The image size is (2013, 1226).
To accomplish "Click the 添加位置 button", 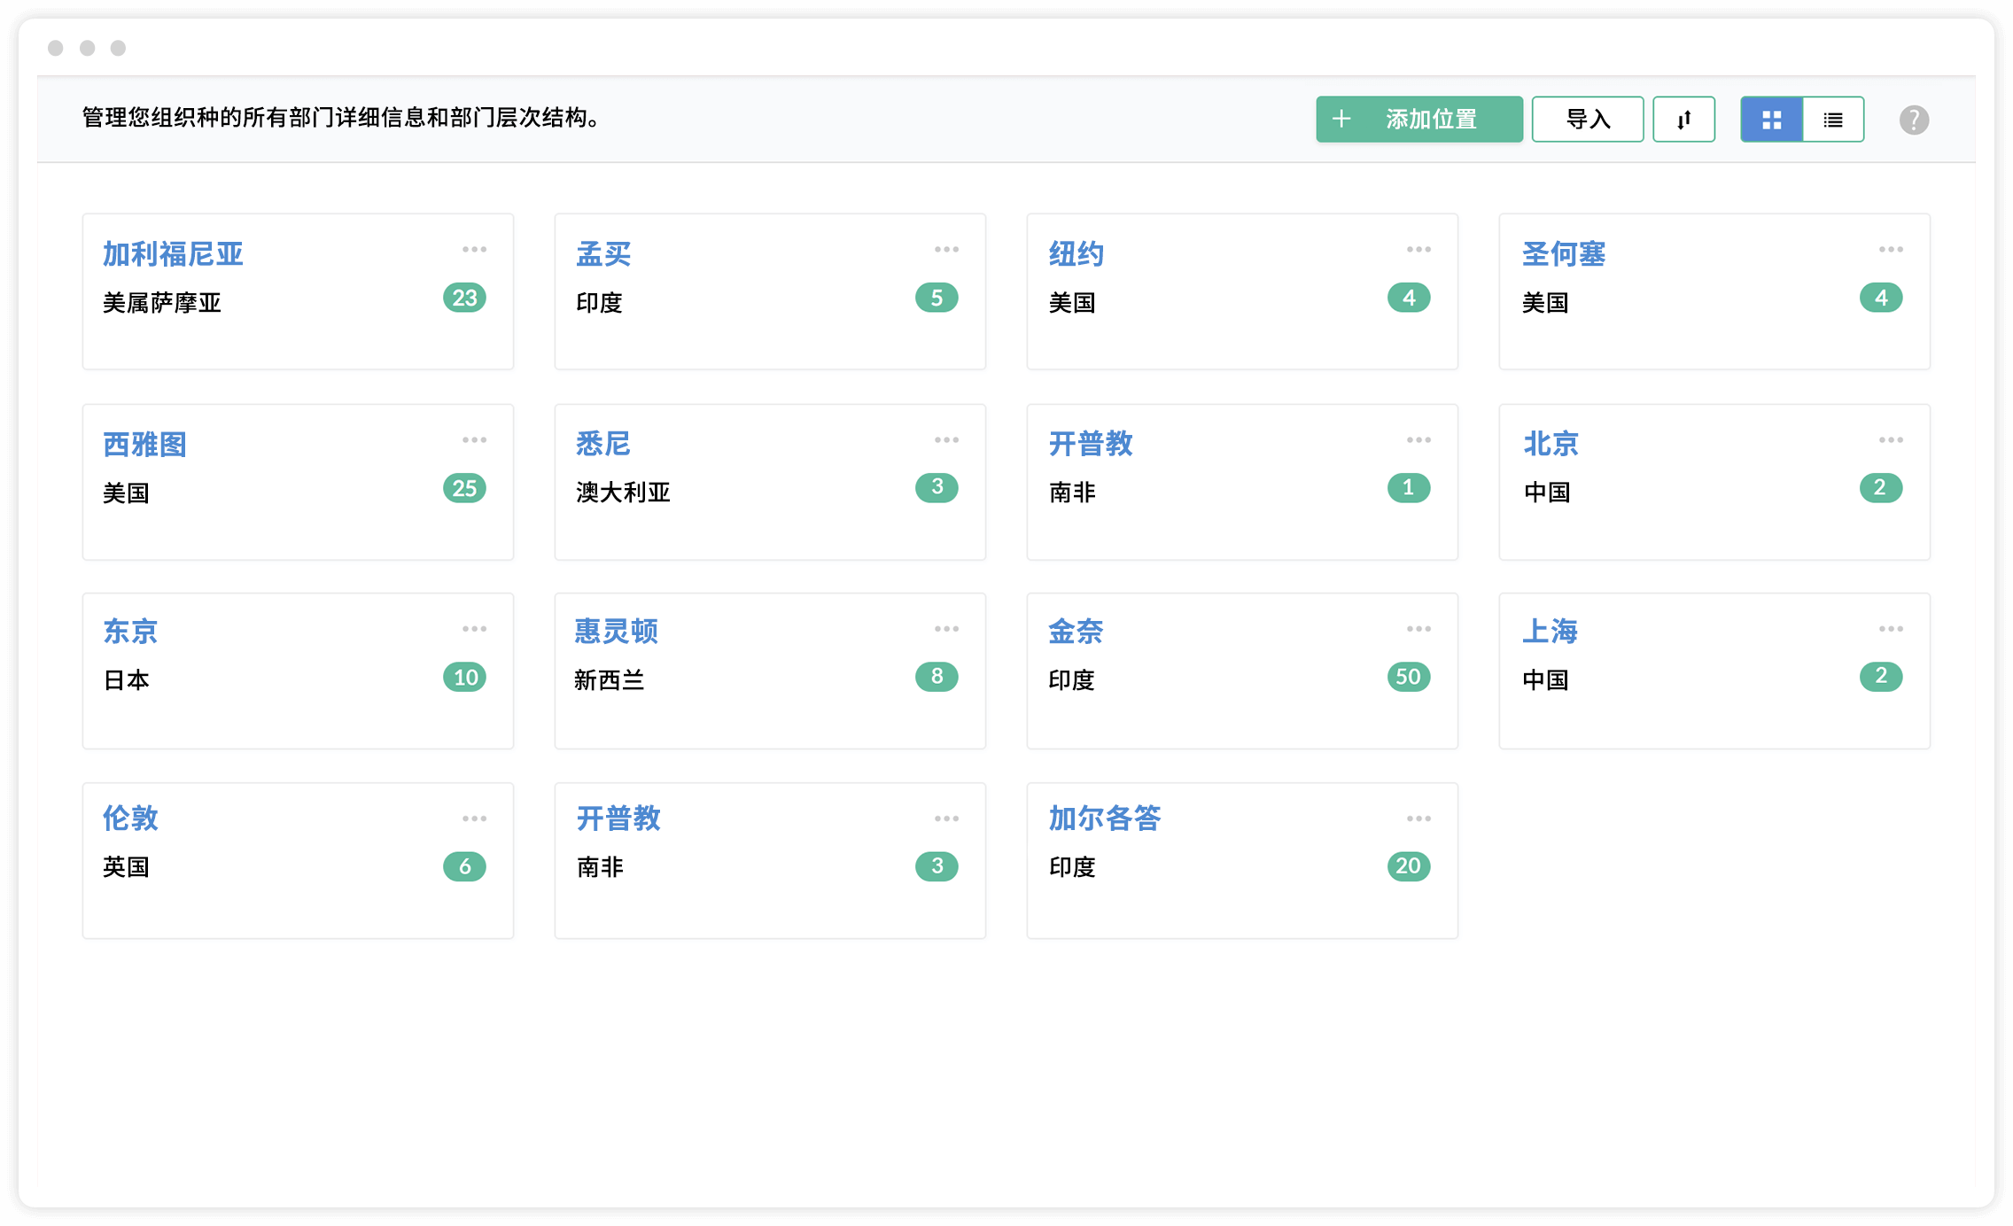I will [1418, 120].
